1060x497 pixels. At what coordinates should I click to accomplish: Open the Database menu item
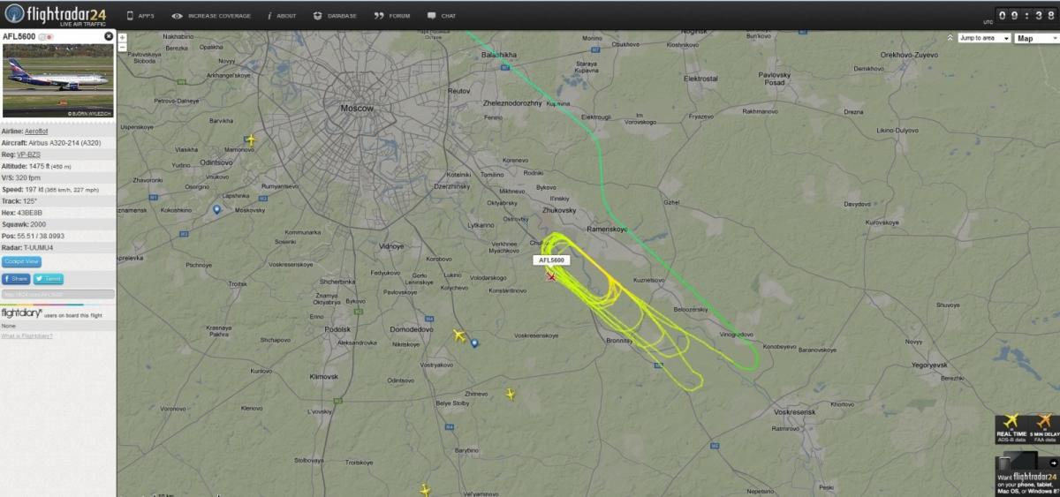(x=335, y=16)
